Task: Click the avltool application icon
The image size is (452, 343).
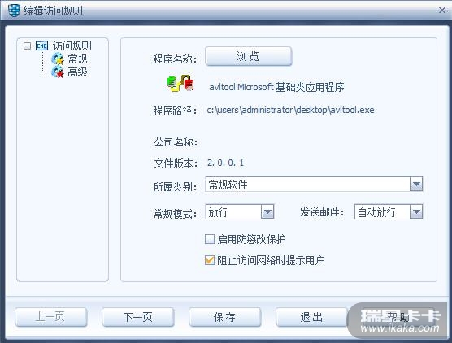Action: pyautogui.click(x=180, y=83)
